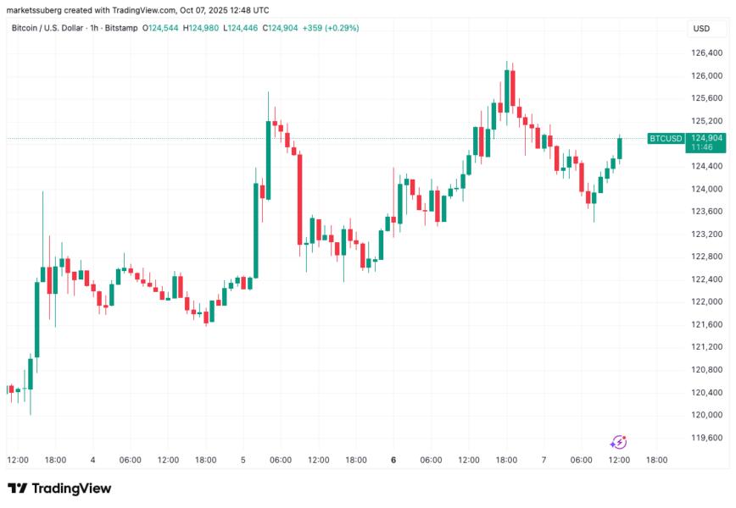Click the 11:46 candle countdown timer
Screen dimensions: 736x508
point(701,147)
